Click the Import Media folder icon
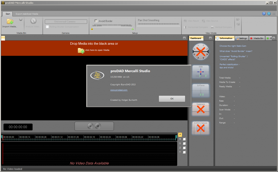The image size is (278, 172). pyautogui.click(x=10, y=21)
